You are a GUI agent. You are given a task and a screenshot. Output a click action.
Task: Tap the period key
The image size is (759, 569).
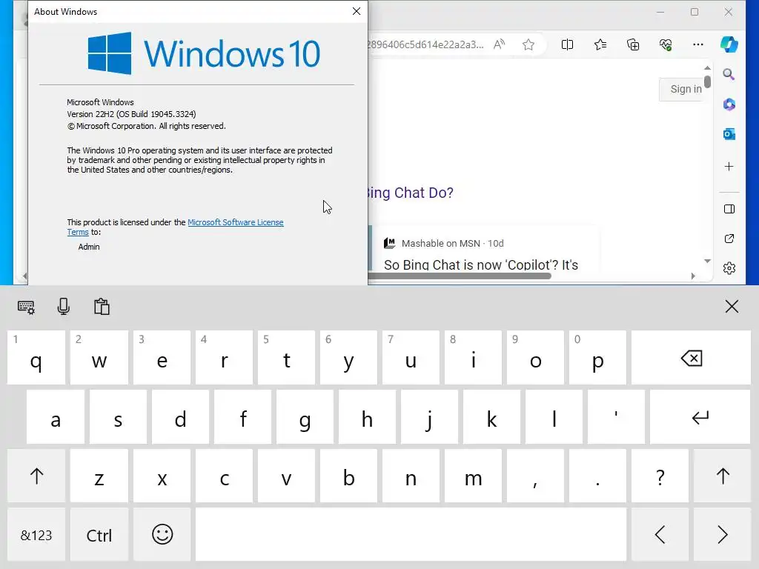pyautogui.click(x=598, y=476)
